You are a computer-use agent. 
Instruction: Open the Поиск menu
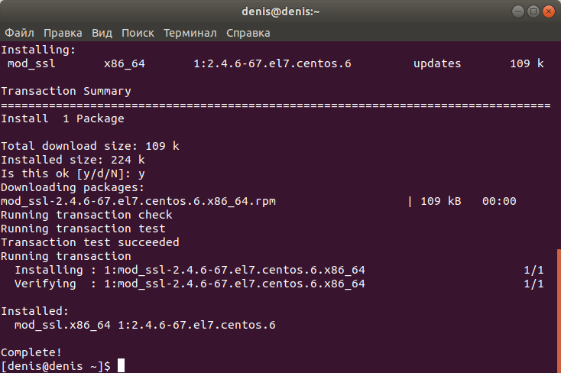click(138, 33)
